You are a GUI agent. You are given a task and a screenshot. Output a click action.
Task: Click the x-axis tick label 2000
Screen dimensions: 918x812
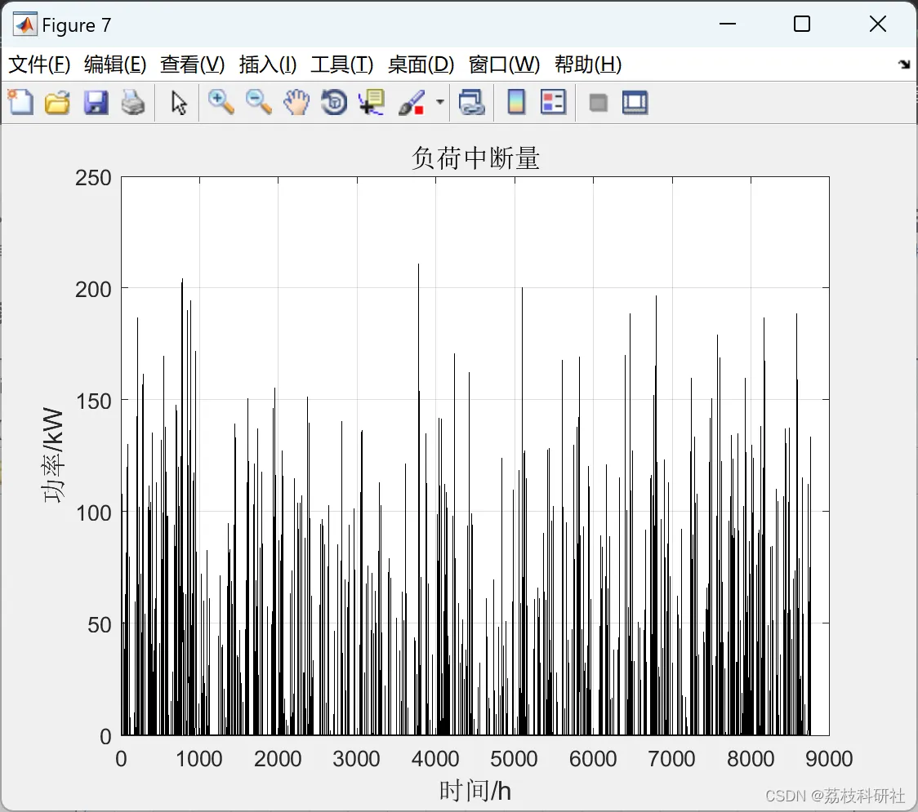click(x=278, y=759)
